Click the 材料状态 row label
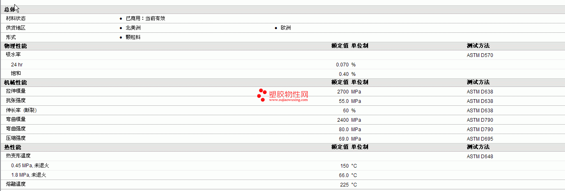565x191 pixels. [16, 18]
